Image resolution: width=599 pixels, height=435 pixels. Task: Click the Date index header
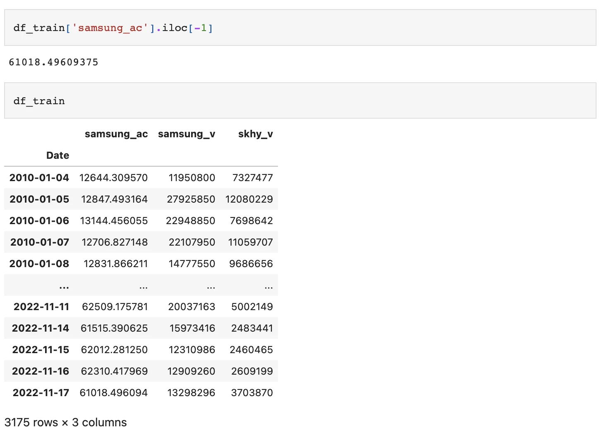point(58,155)
